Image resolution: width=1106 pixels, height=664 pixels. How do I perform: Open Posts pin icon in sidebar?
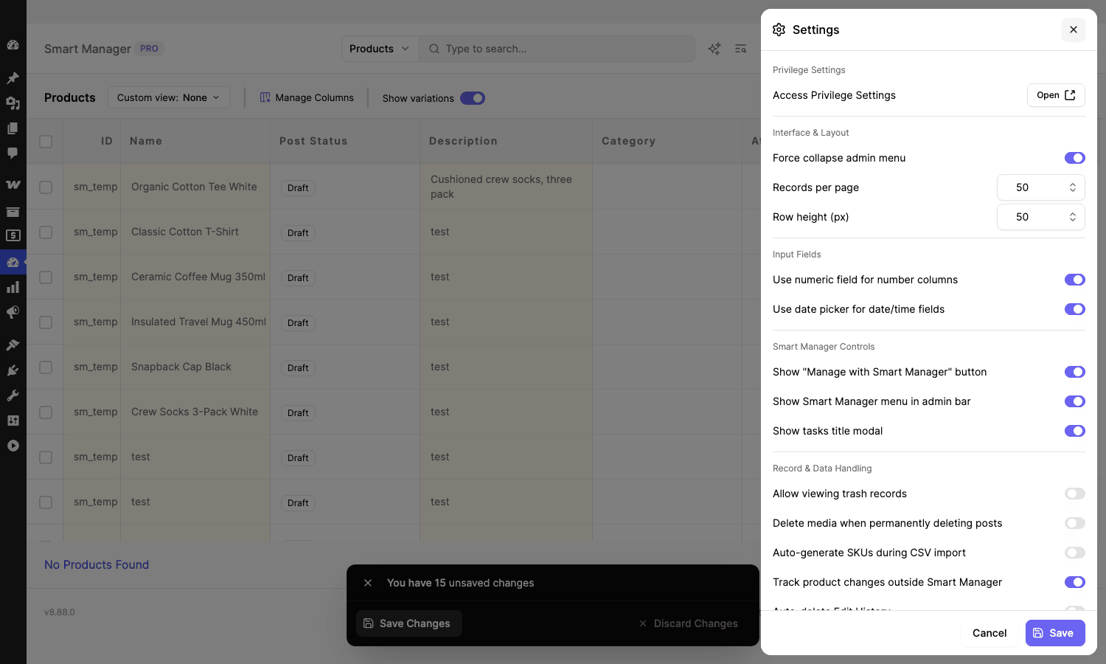[13, 77]
